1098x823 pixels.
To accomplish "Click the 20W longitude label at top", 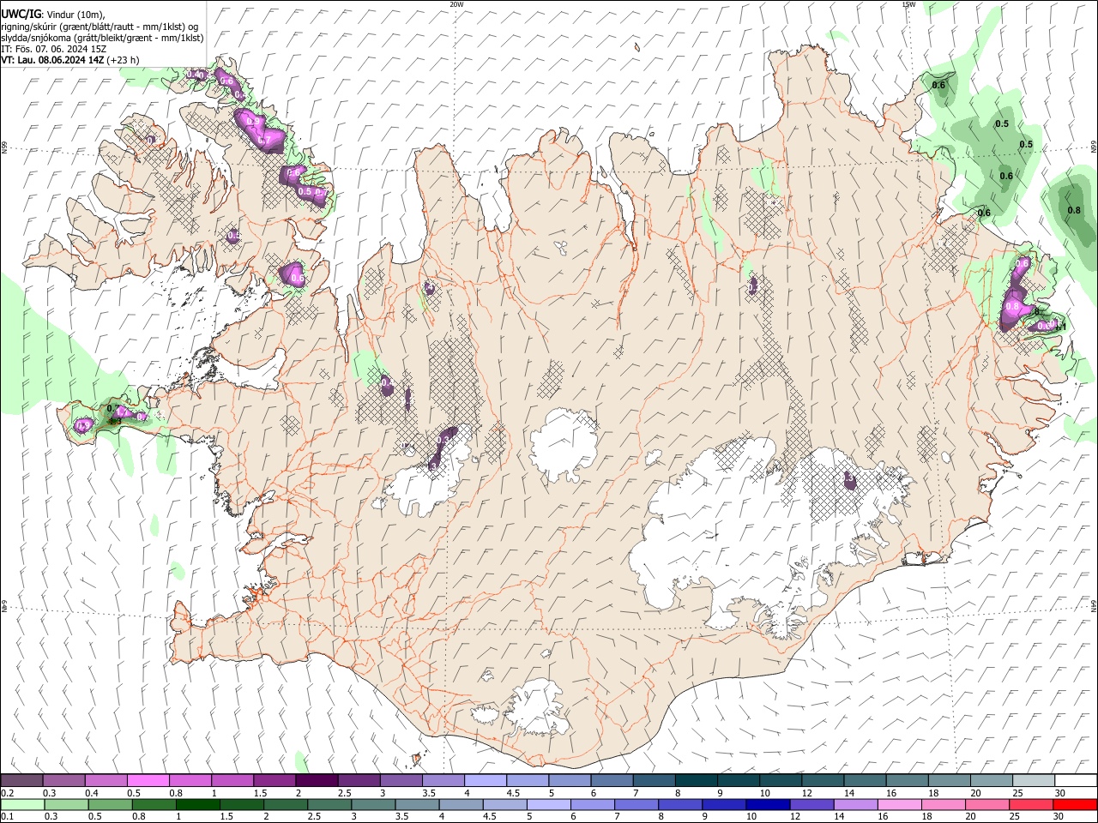I will click(x=456, y=4).
